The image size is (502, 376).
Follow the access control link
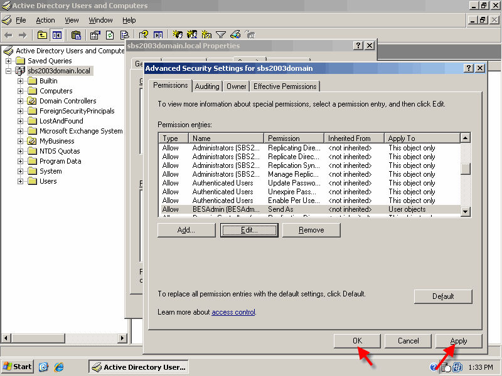tap(233, 312)
